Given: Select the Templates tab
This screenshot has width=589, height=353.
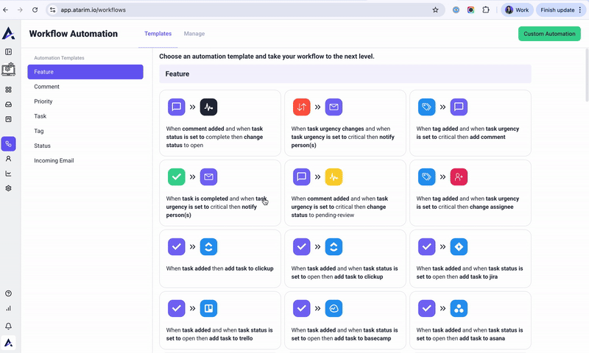Looking at the screenshot, I should pos(158,34).
